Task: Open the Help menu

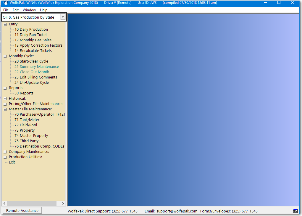Action: (43, 10)
